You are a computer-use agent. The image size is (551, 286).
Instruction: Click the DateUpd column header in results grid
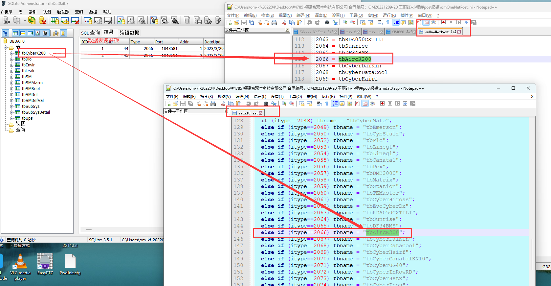point(214,42)
